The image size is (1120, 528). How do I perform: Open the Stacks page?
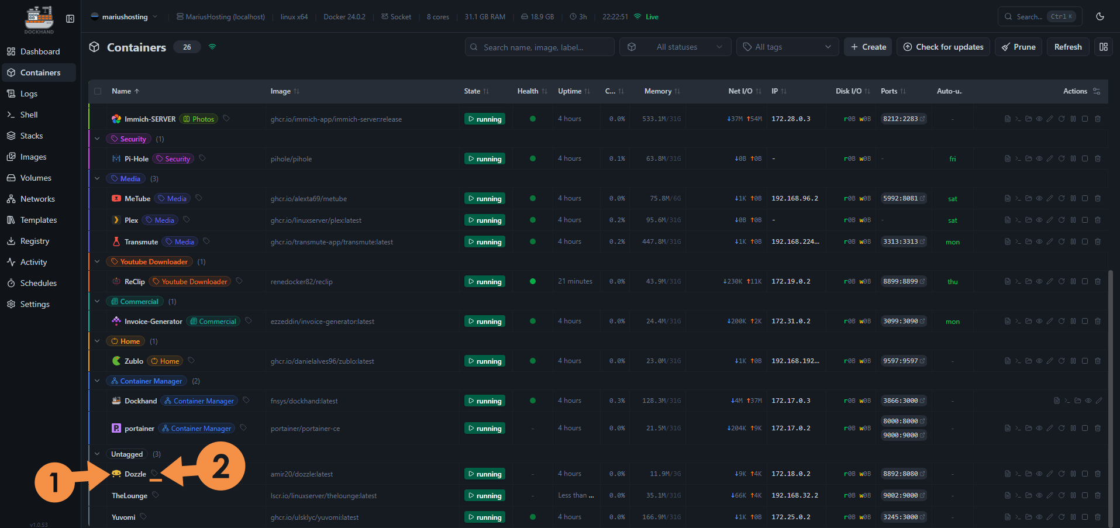pos(39,136)
